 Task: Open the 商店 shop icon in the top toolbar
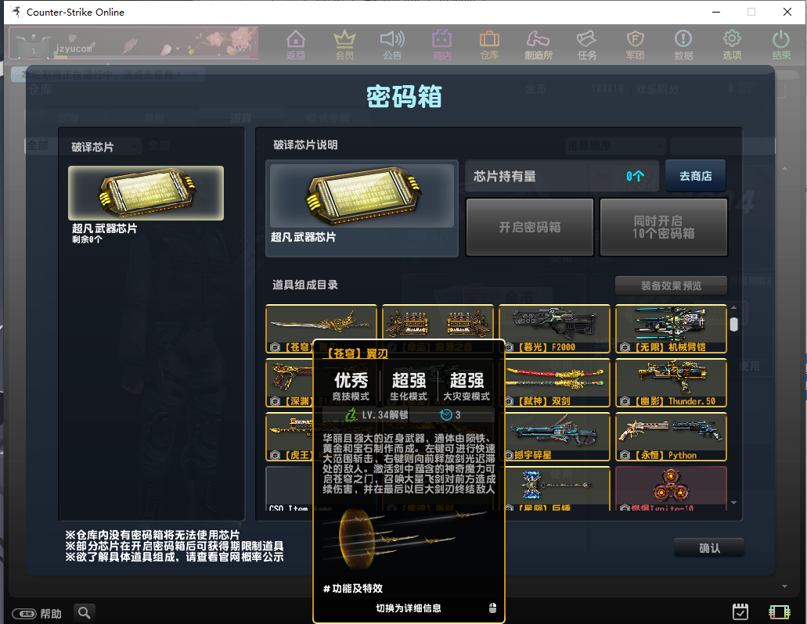(443, 43)
